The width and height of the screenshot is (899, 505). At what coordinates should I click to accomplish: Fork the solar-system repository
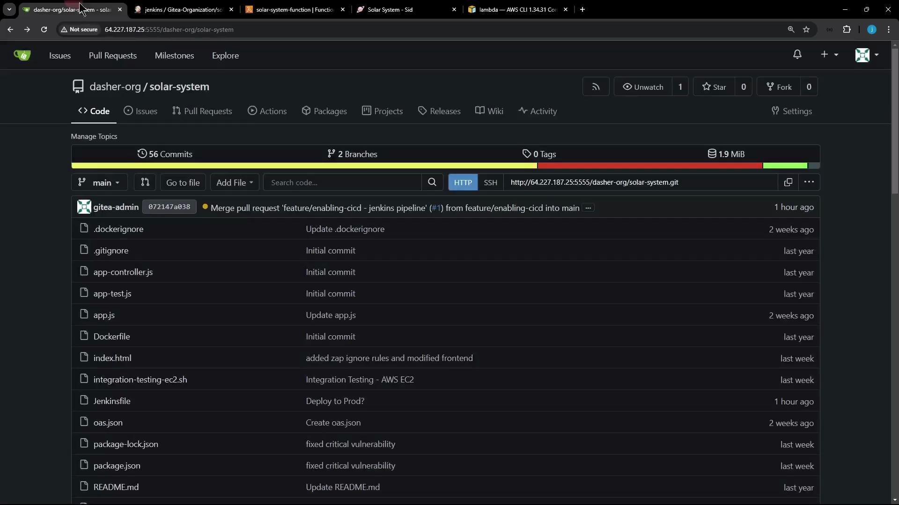[x=779, y=87]
